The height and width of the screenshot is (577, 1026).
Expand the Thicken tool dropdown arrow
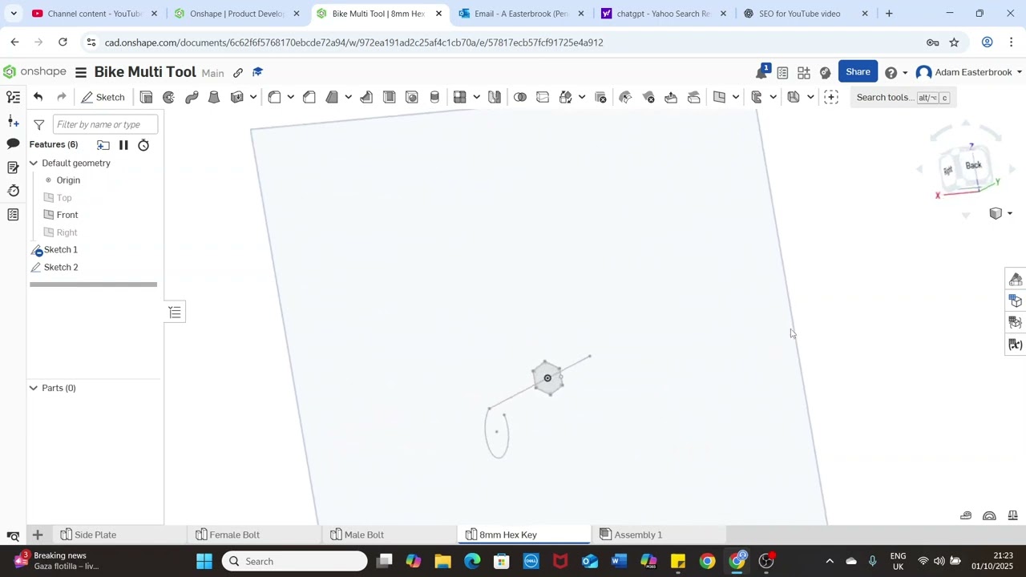253,98
